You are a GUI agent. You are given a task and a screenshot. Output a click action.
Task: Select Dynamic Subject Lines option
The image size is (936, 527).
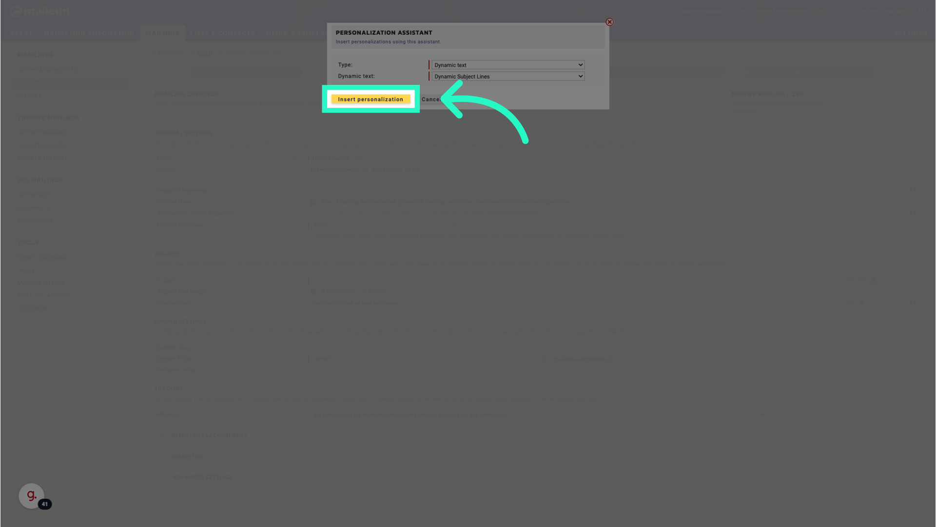(x=507, y=76)
